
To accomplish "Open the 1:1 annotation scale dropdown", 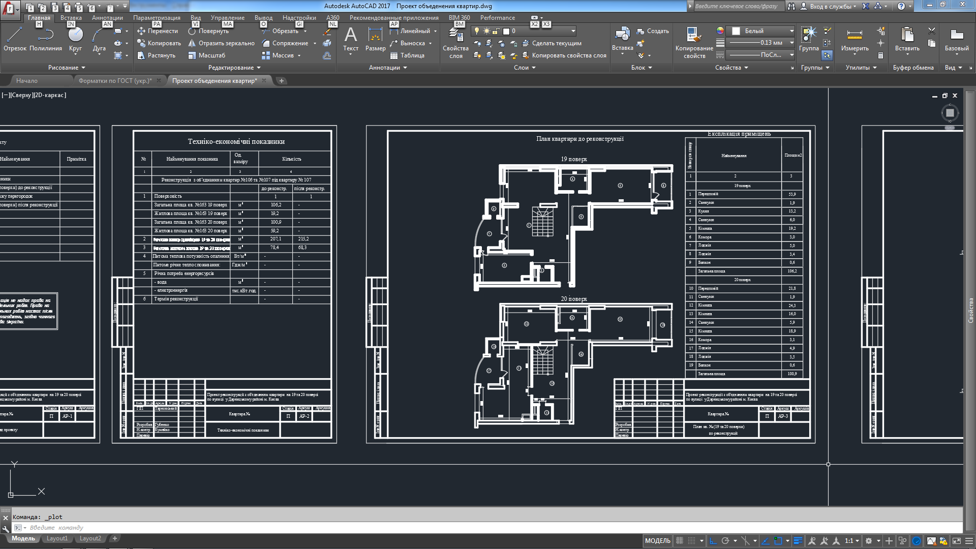I will coord(852,541).
